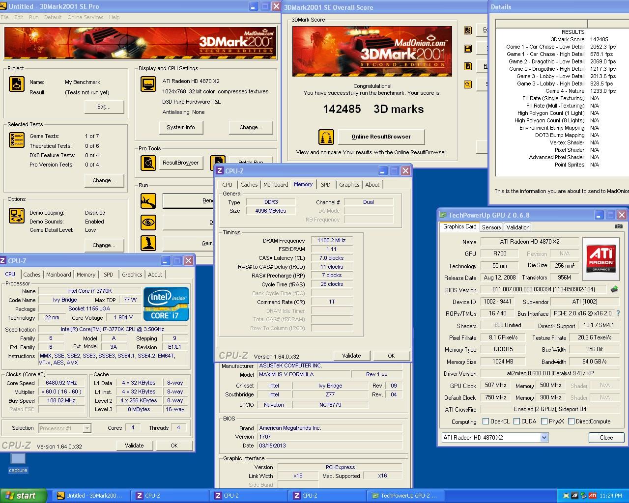Open the Run menu in 3DMark2001

[x=33, y=17]
